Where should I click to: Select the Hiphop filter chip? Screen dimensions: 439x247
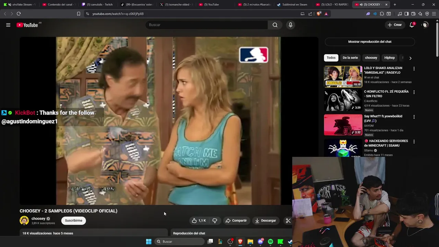(390, 58)
